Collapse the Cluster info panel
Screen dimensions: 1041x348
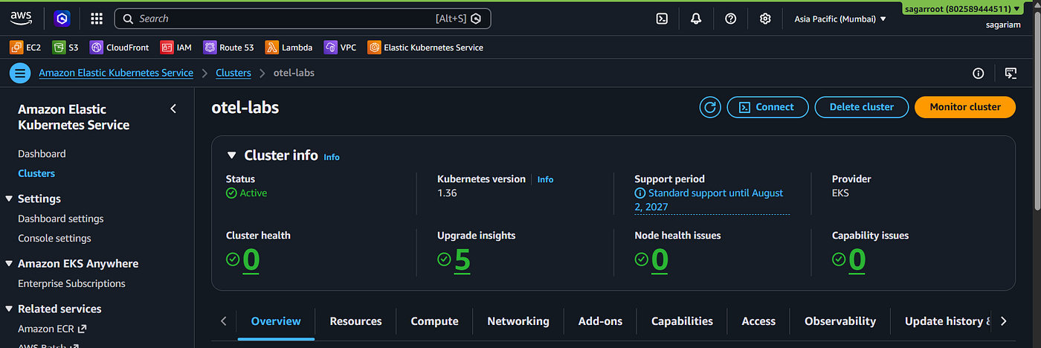(231, 155)
